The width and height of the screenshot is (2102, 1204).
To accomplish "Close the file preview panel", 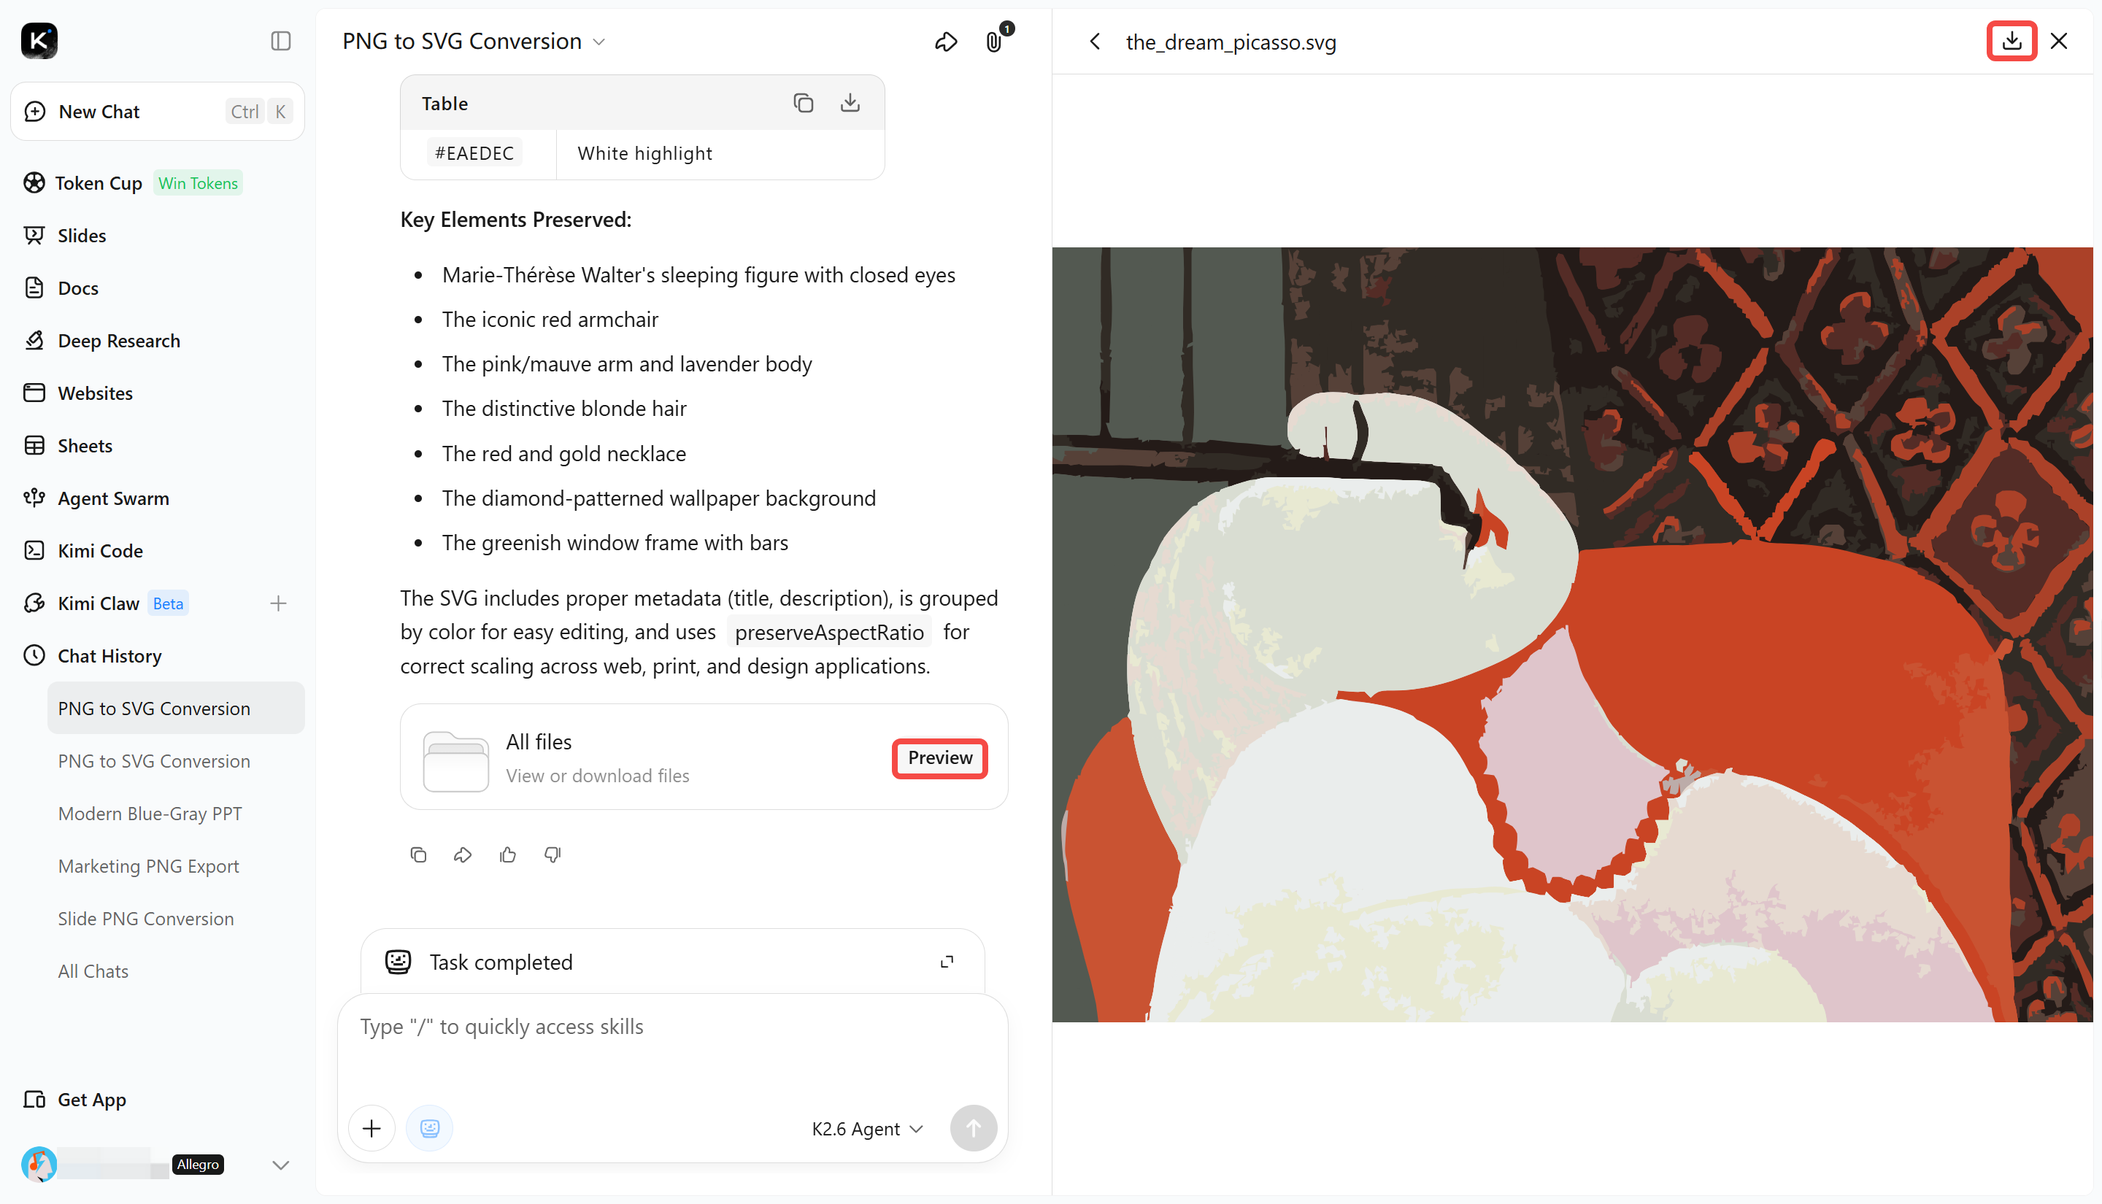I will (x=2058, y=41).
